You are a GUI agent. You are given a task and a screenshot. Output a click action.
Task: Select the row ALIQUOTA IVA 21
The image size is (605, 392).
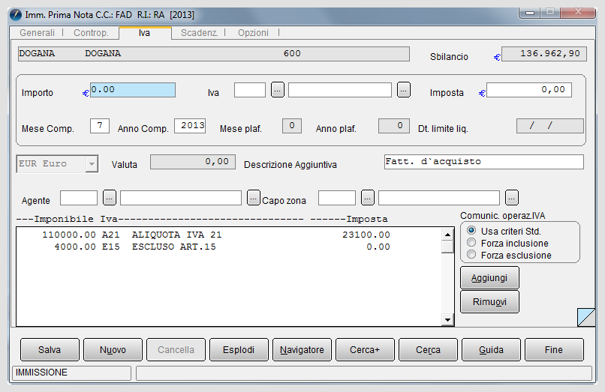point(230,235)
